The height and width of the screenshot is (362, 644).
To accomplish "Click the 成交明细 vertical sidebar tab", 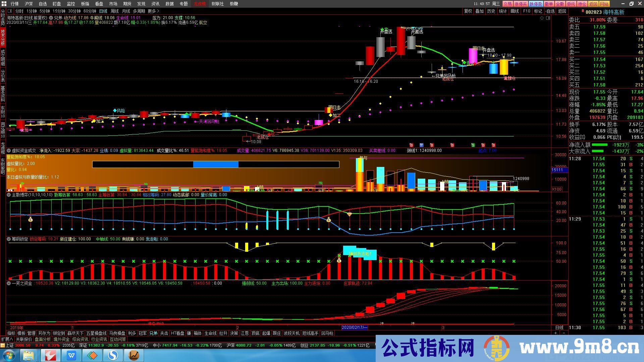I will click(x=3, y=57).
